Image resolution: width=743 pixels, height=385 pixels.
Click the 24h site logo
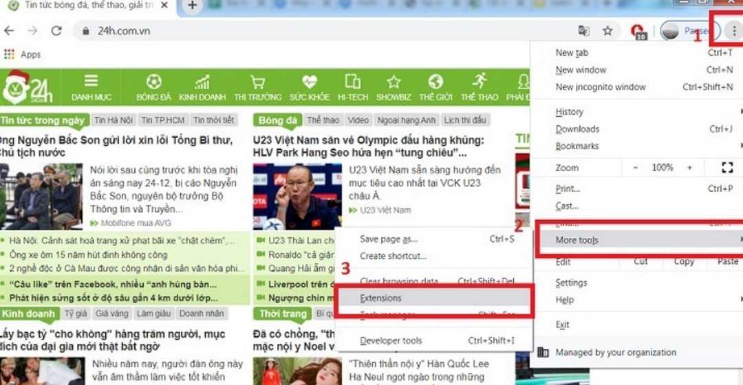[x=27, y=87]
